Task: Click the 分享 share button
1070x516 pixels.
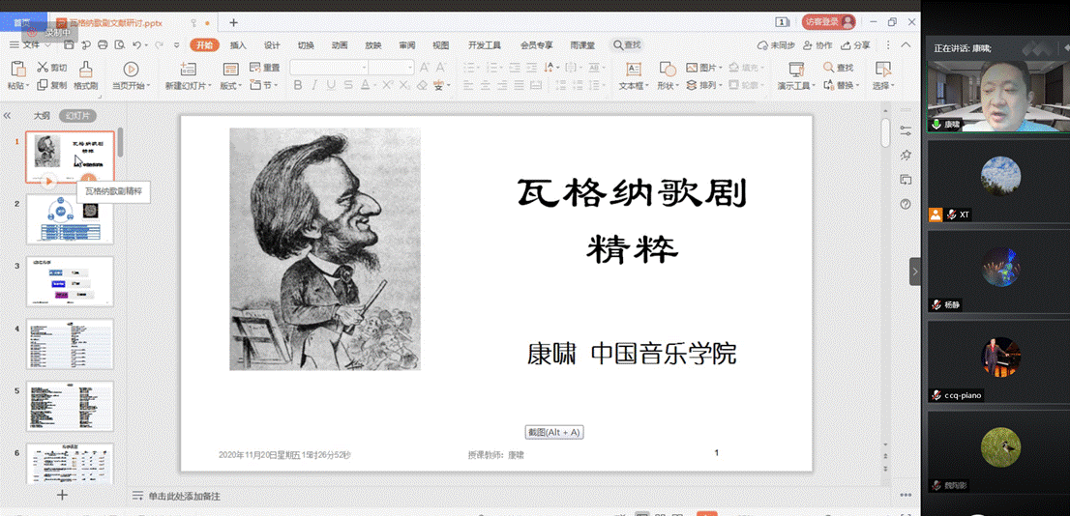Action: 855,45
